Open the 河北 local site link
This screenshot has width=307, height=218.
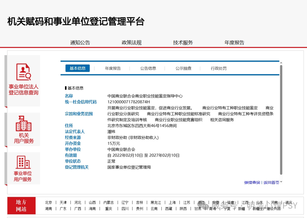pos(78,203)
